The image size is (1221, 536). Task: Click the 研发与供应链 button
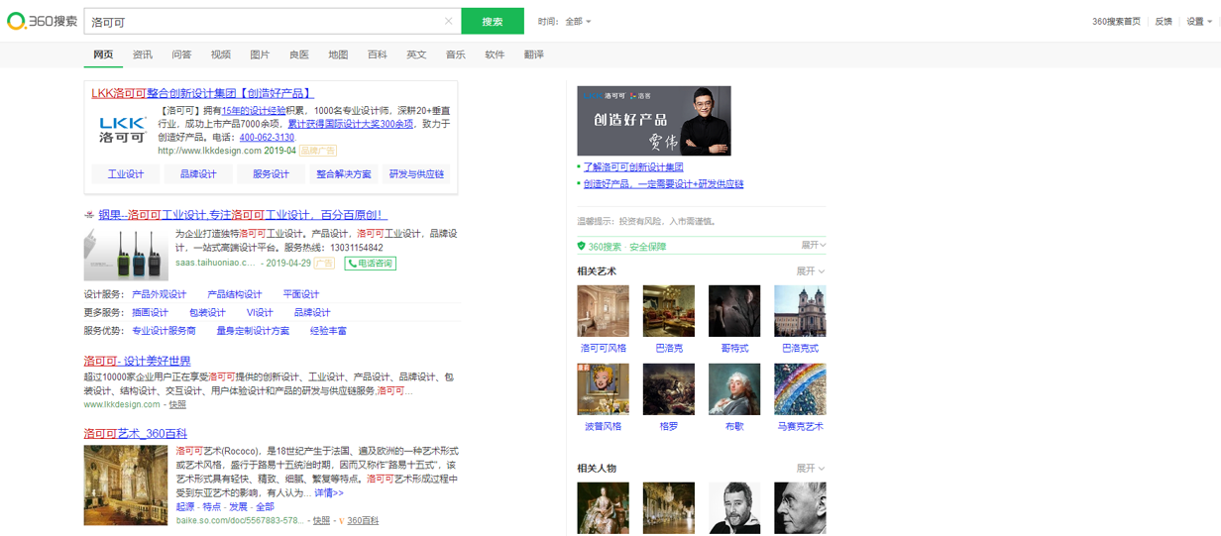click(416, 174)
